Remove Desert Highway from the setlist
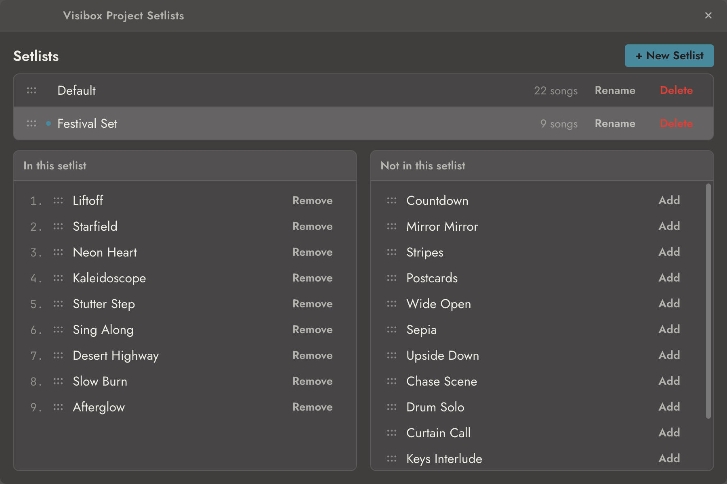 (313, 355)
